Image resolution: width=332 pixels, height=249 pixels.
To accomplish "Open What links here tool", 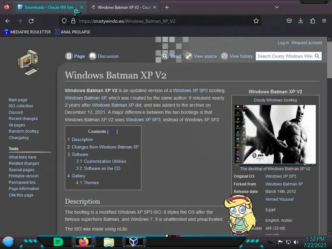I will [22, 157].
